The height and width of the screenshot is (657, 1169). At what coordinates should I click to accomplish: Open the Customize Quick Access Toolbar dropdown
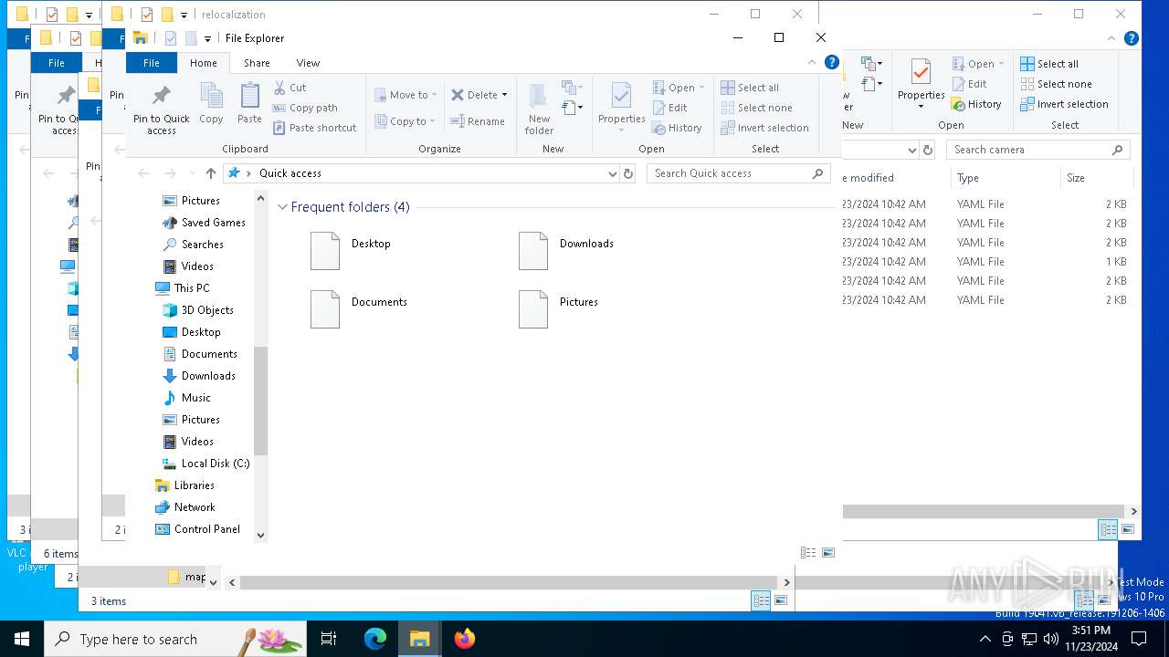coord(207,38)
